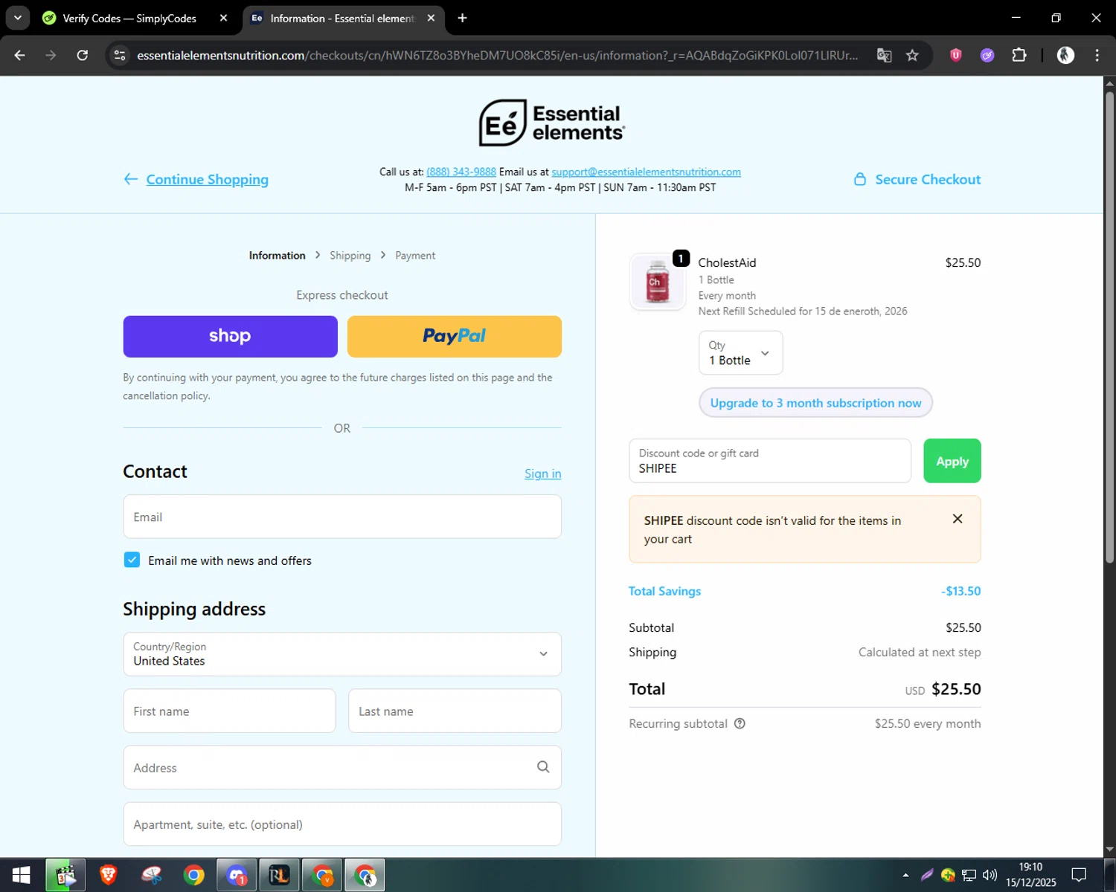Viewport: 1116px width, 892px height.
Task: Click the browser back arrow
Action: point(20,55)
